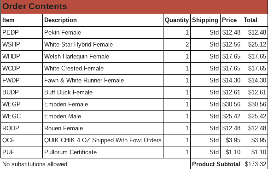The height and width of the screenshot is (169, 268).
Task: Click the Embden Male description
Action: tap(63, 116)
